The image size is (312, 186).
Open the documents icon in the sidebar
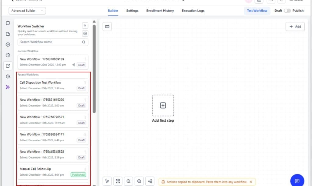pos(8,34)
